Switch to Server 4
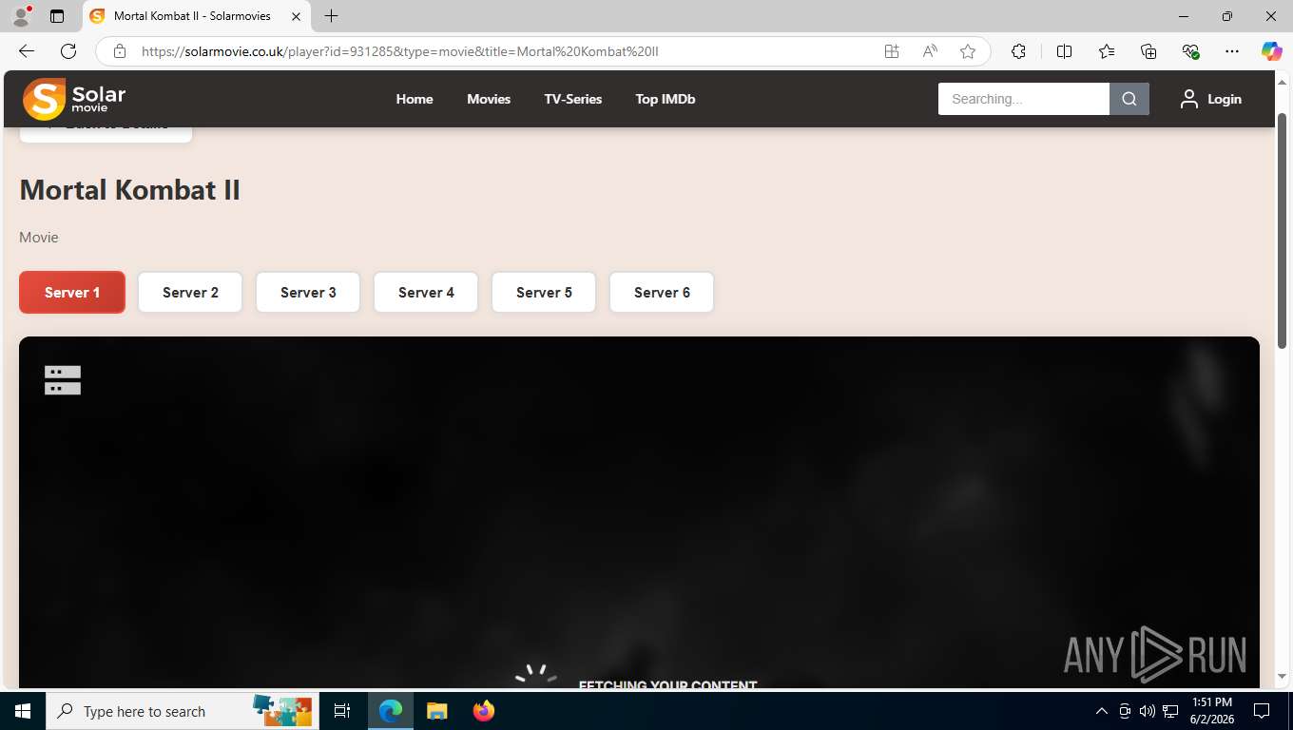Screen dimensions: 1293x730 [x=426, y=292]
